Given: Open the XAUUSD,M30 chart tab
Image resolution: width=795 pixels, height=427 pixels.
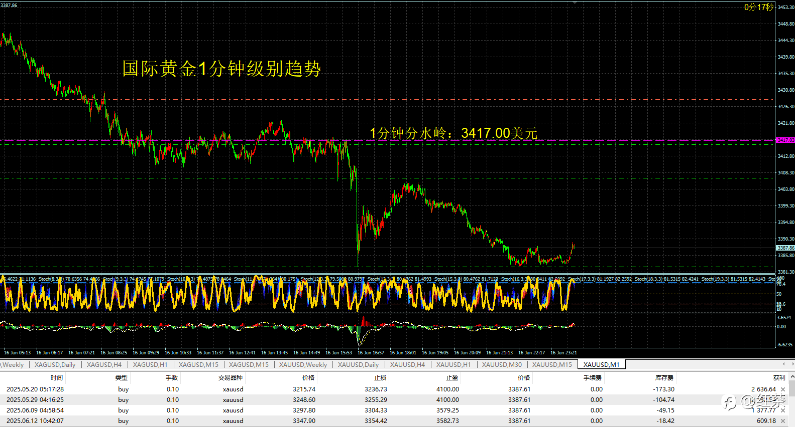Looking at the screenshot, I should pos(502,364).
